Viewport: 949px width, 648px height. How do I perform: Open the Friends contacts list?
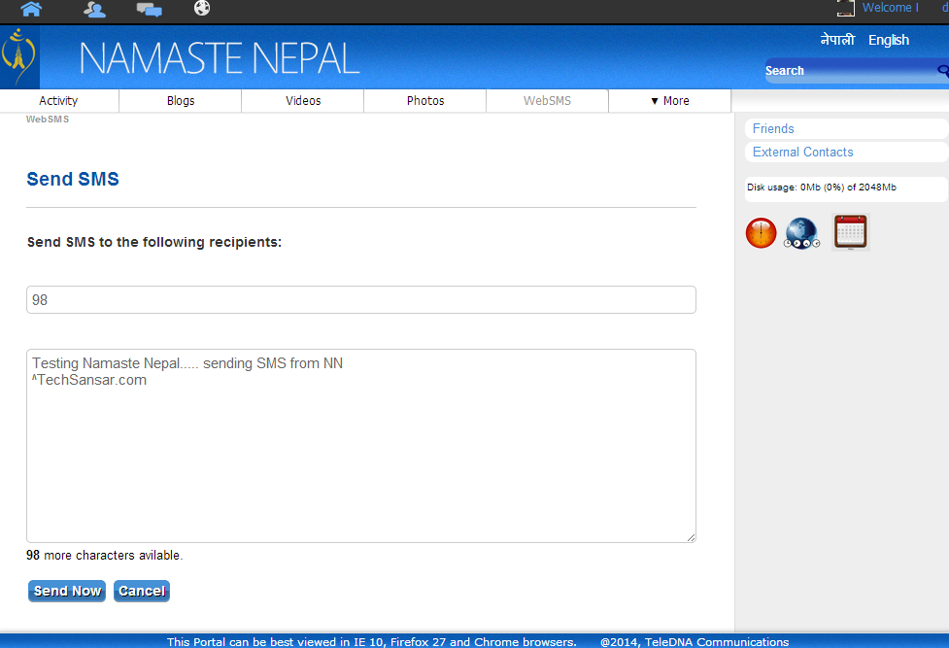pos(846,128)
